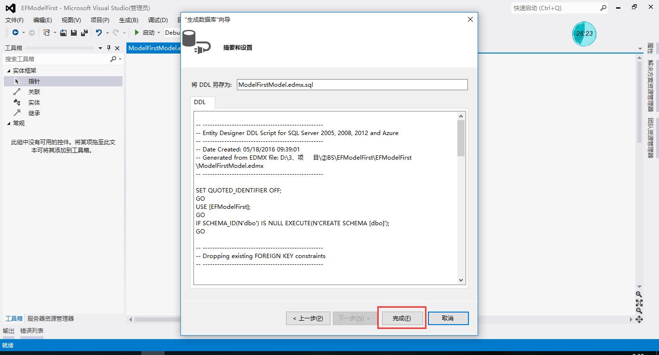Viewport: 659px width, 355px height.
Task: Click the grayed Navigate Forward arrow
Action: pos(32,32)
